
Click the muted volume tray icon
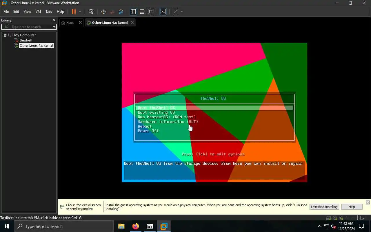(x=334, y=226)
